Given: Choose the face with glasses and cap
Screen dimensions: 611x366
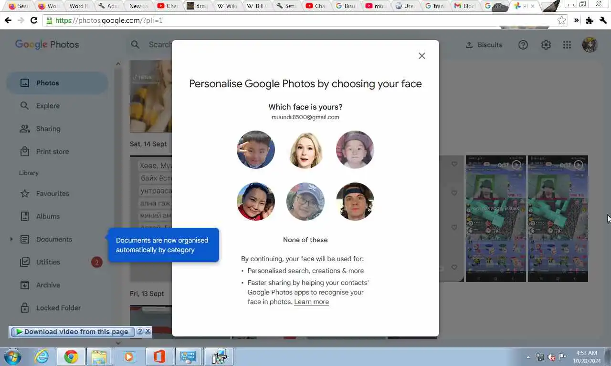Looking at the screenshot, I should tap(305, 202).
